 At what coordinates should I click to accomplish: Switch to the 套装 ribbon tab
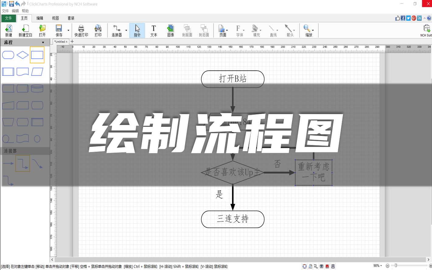[x=71, y=18]
